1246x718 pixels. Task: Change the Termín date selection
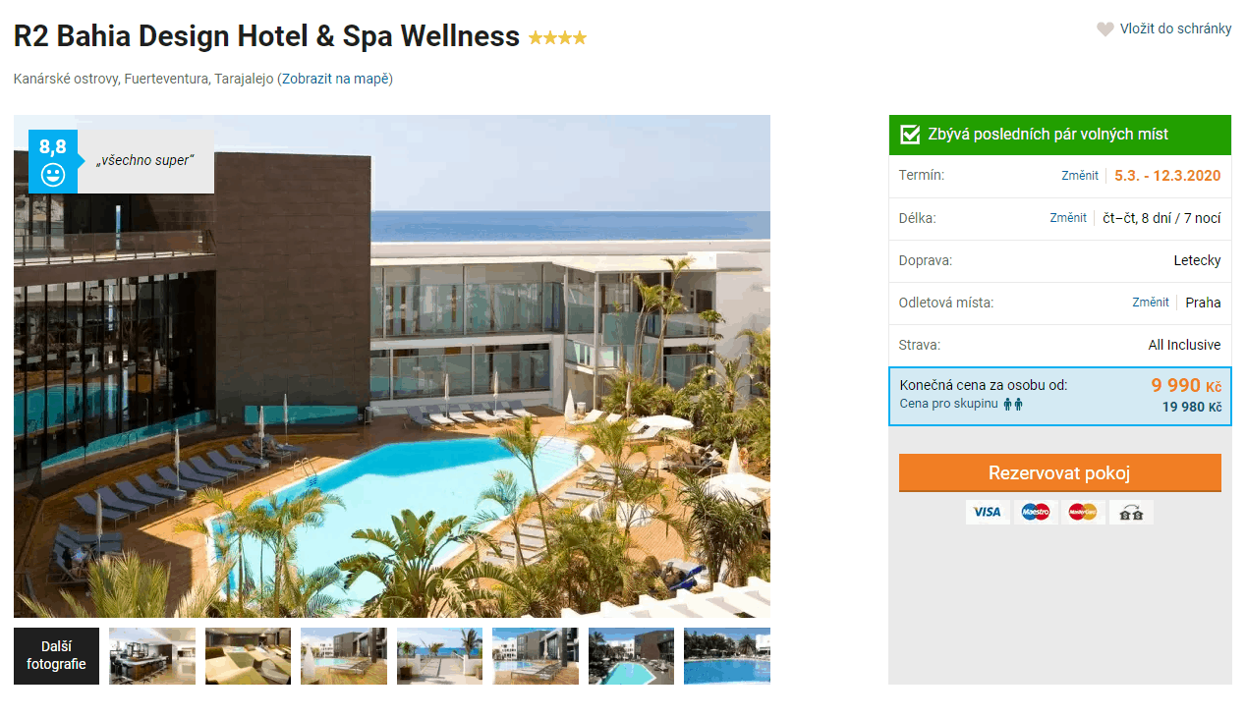pos(1080,176)
